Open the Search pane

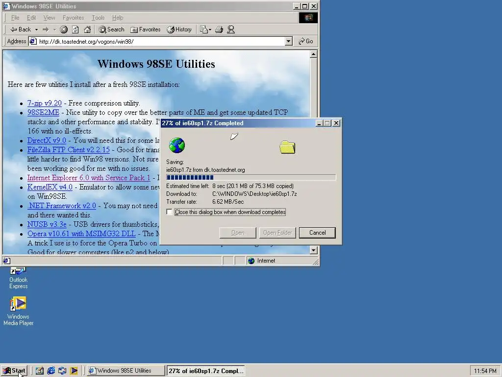[111, 29]
